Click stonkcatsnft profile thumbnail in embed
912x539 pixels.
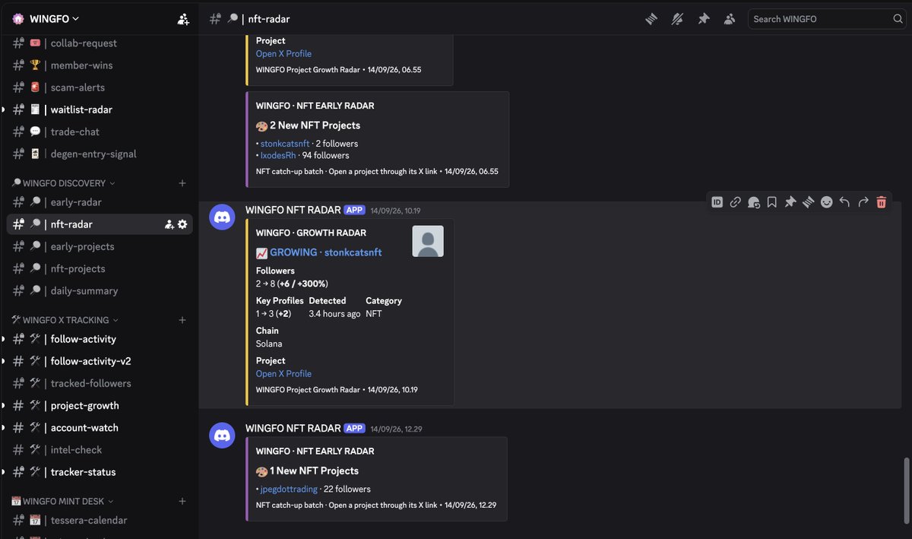[428, 241]
